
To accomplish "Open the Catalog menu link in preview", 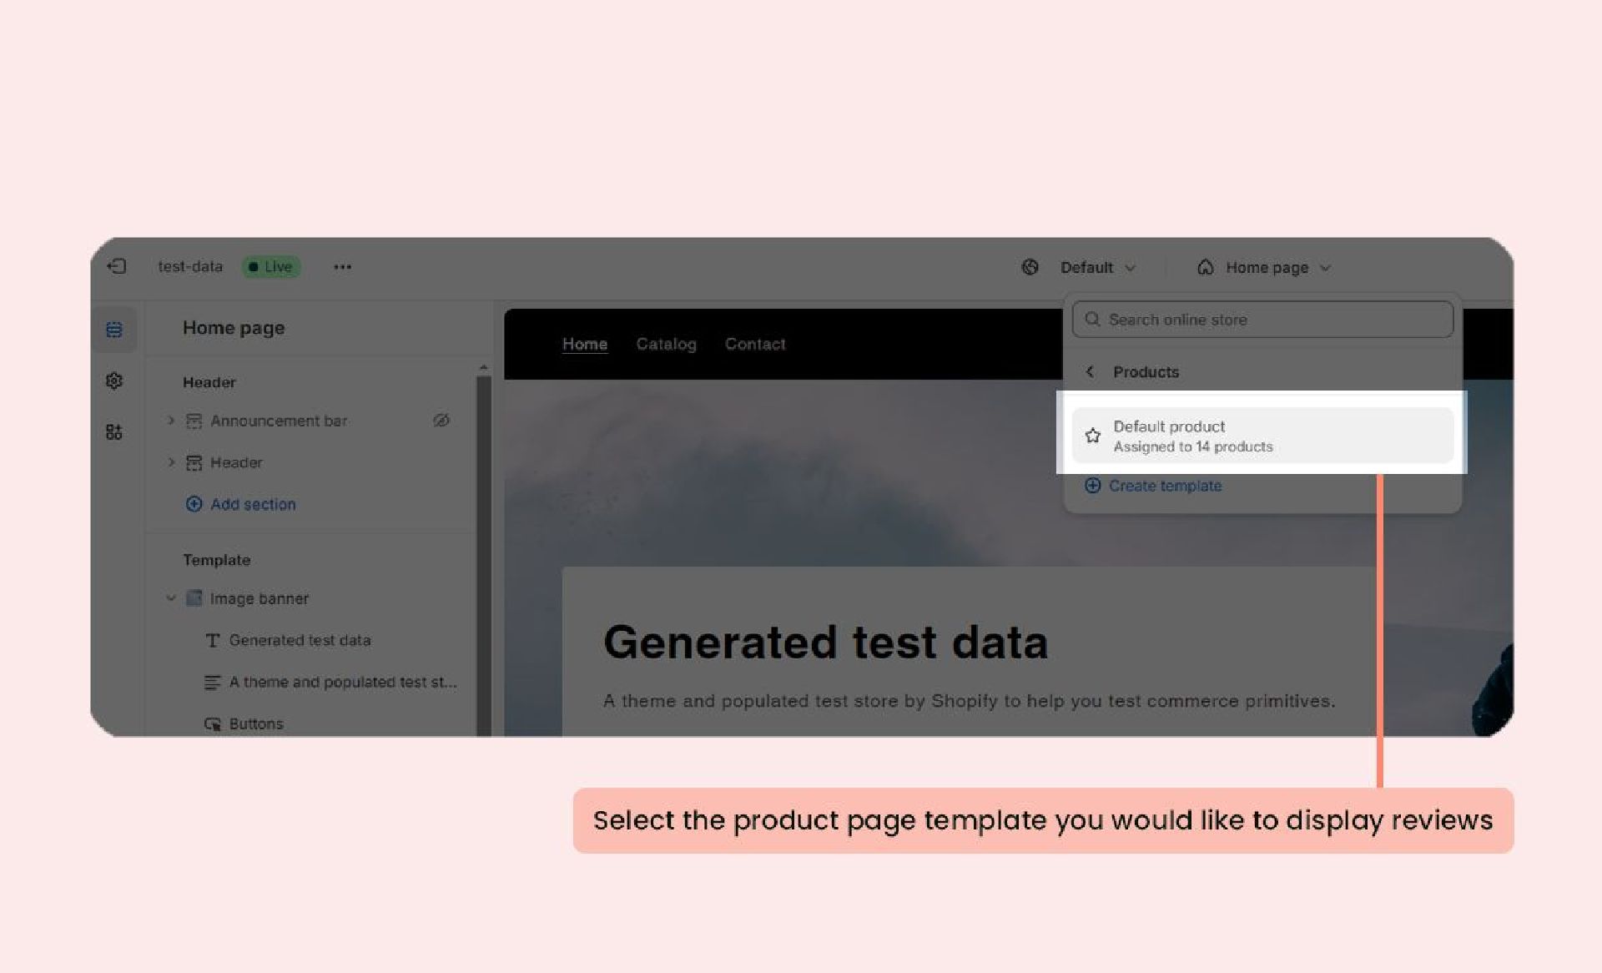I will 666,344.
